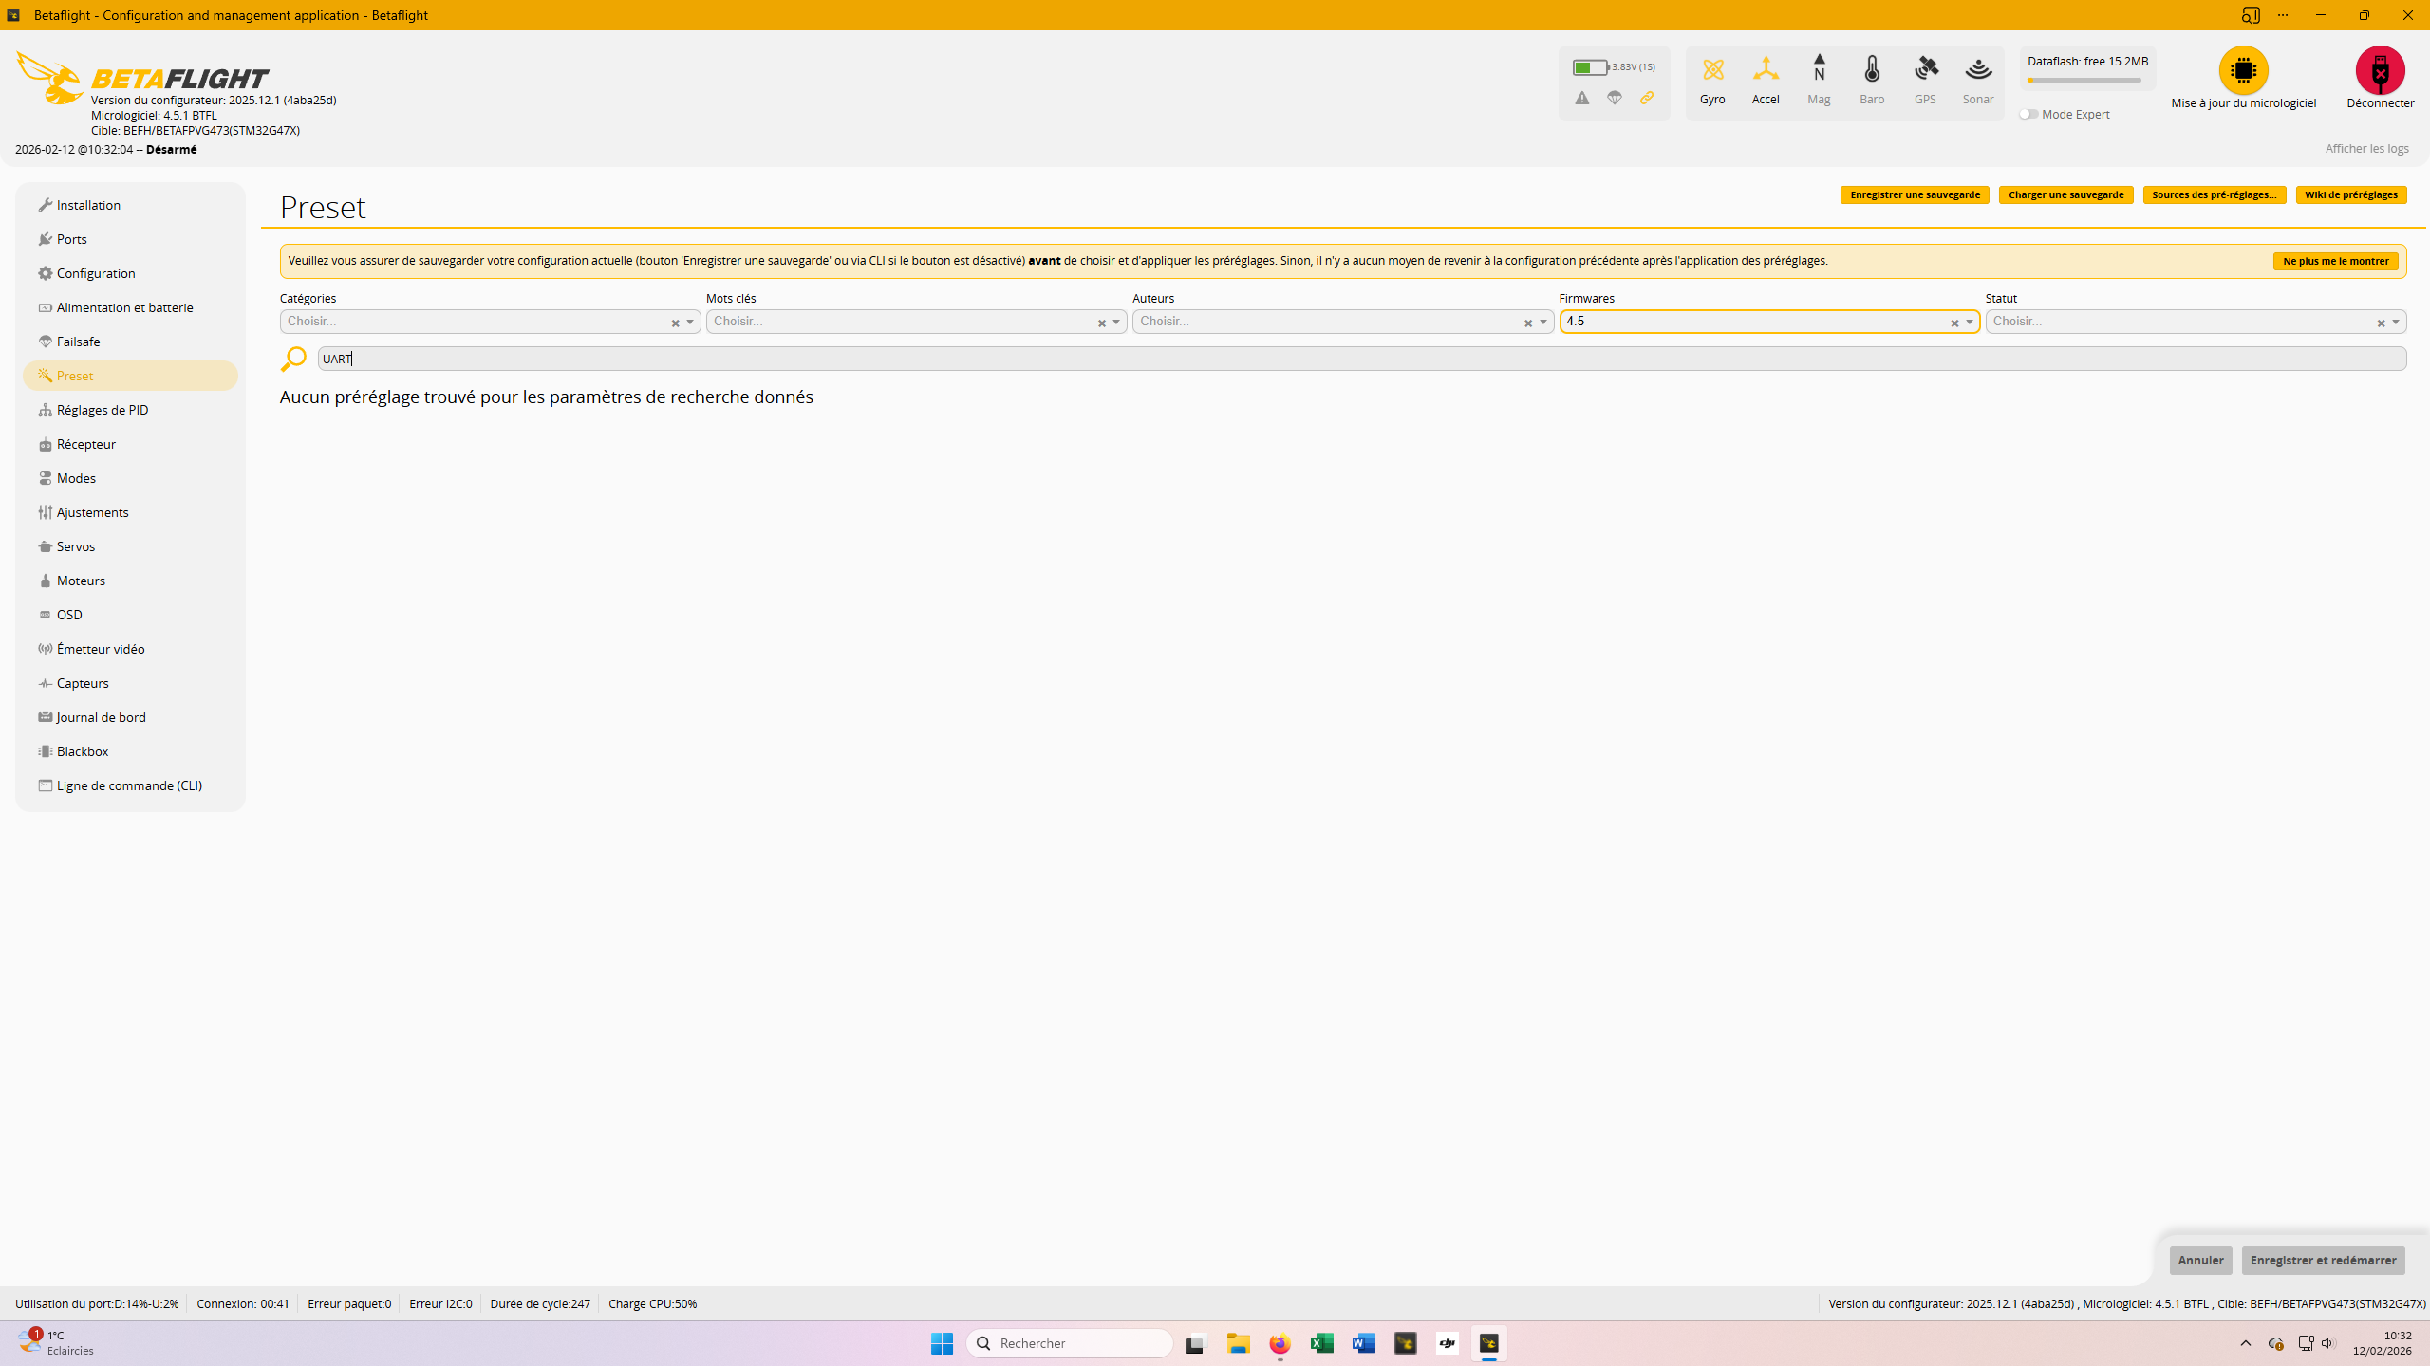This screenshot has height=1366, width=2430.
Task: Click the Gyro sensor icon
Action: click(1712, 70)
